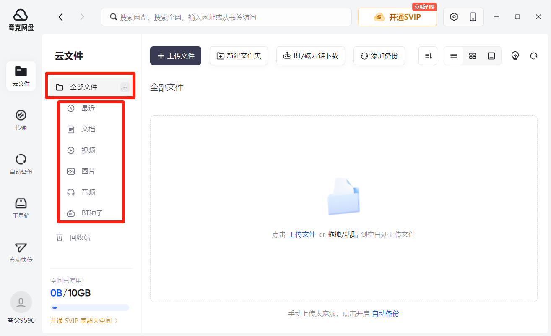Screen dimensions: 551x336
Task: Click the 空间已使用 label
Action: 66,281
